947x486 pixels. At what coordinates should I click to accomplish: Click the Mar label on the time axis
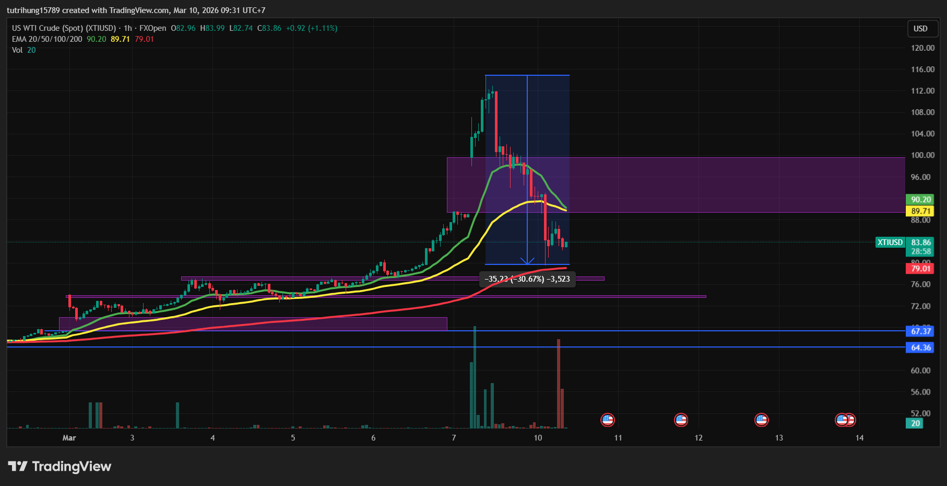click(x=69, y=438)
